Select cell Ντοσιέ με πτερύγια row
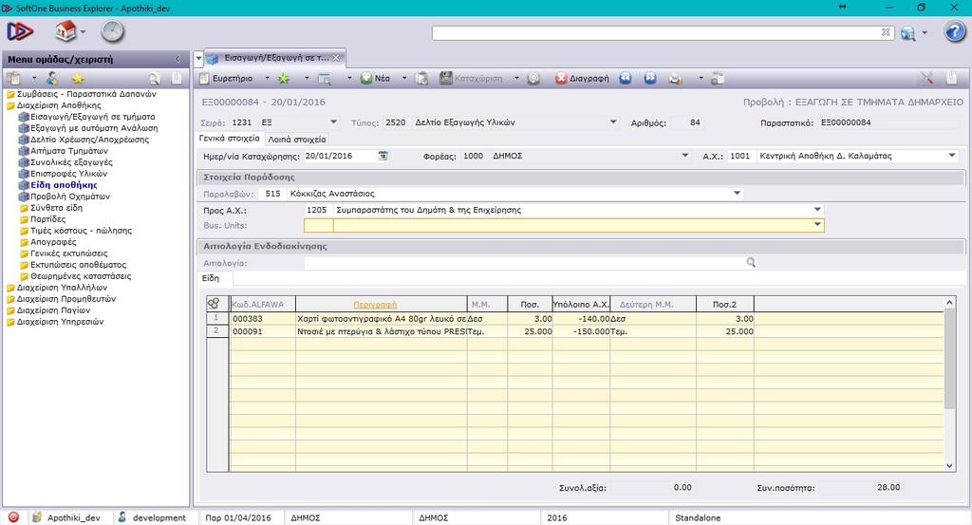 tap(382, 331)
